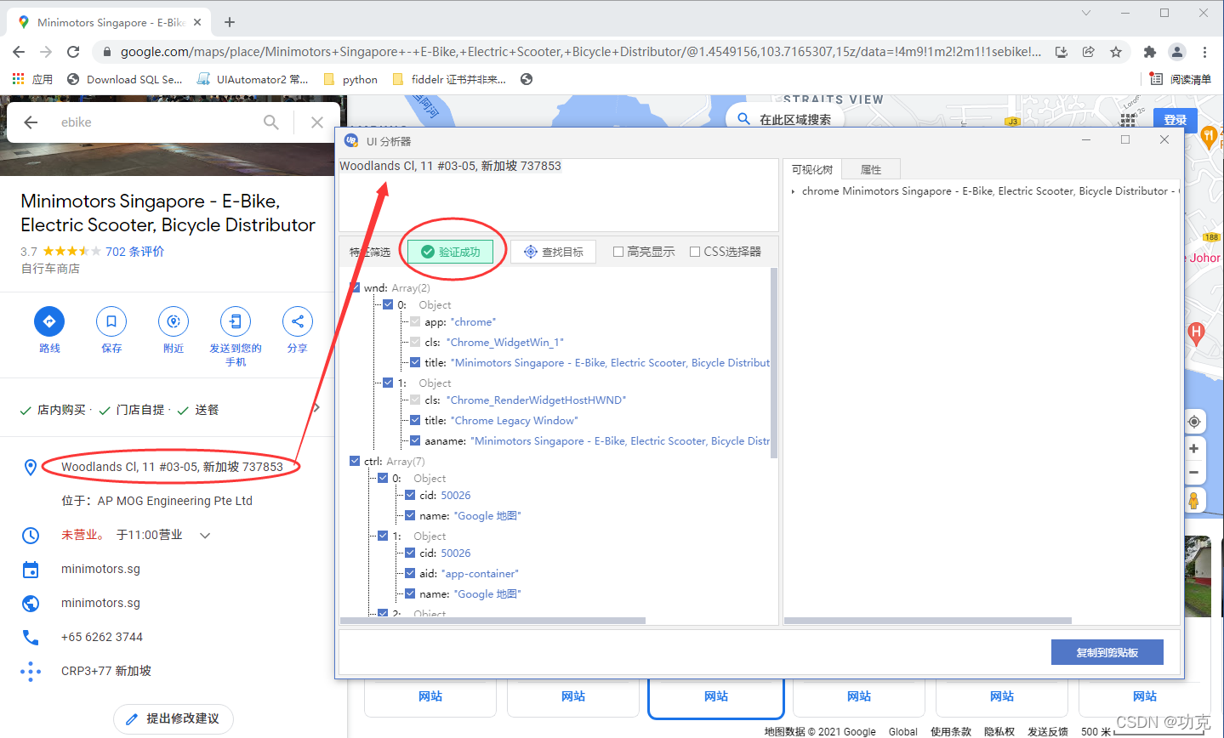The image size is (1224, 738).
Task: Click the my location target icon on map
Action: 1194,422
